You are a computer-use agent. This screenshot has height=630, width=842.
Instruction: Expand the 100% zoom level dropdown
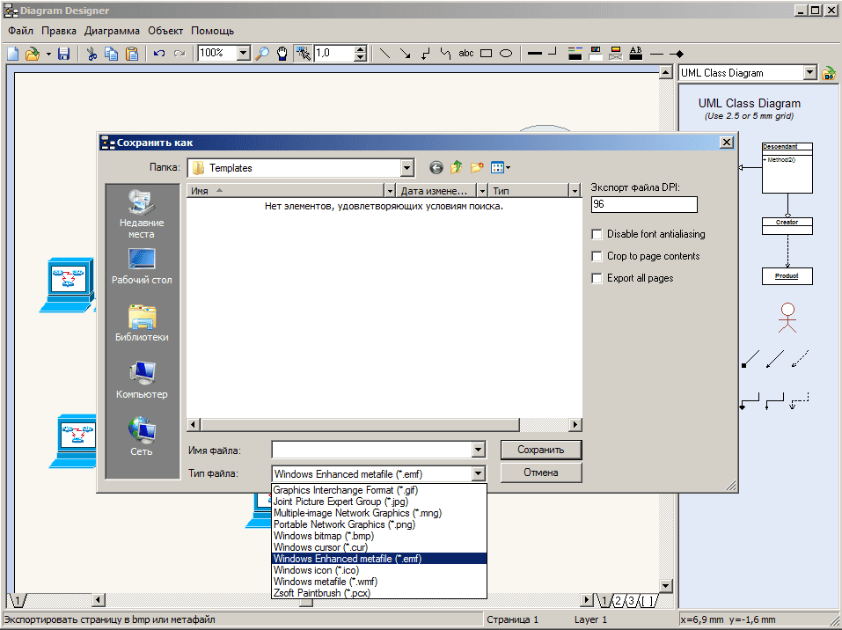244,54
